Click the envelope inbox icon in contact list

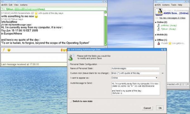157,18
